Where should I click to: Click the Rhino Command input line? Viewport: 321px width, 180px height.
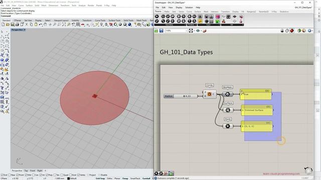coord(77,15)
